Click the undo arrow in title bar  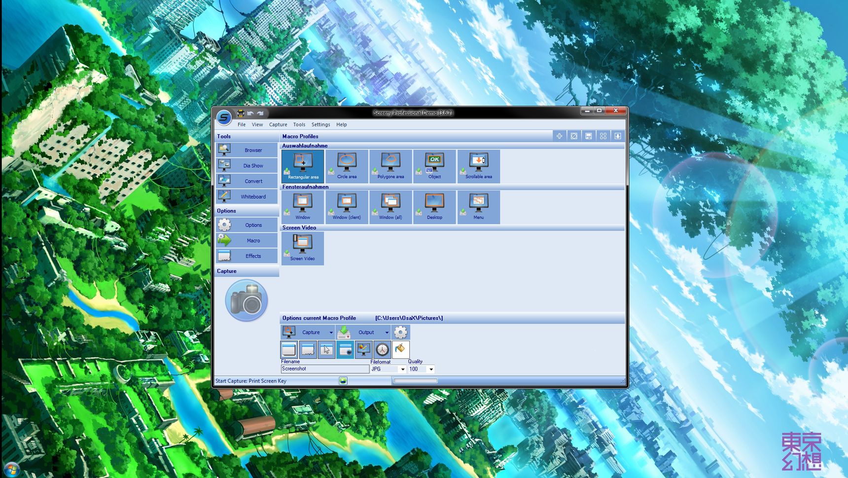(x=250, y=113)
